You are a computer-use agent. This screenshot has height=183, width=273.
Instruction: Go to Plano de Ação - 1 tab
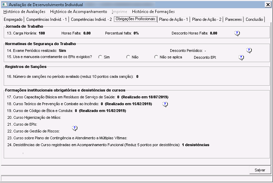pos(173,19)
